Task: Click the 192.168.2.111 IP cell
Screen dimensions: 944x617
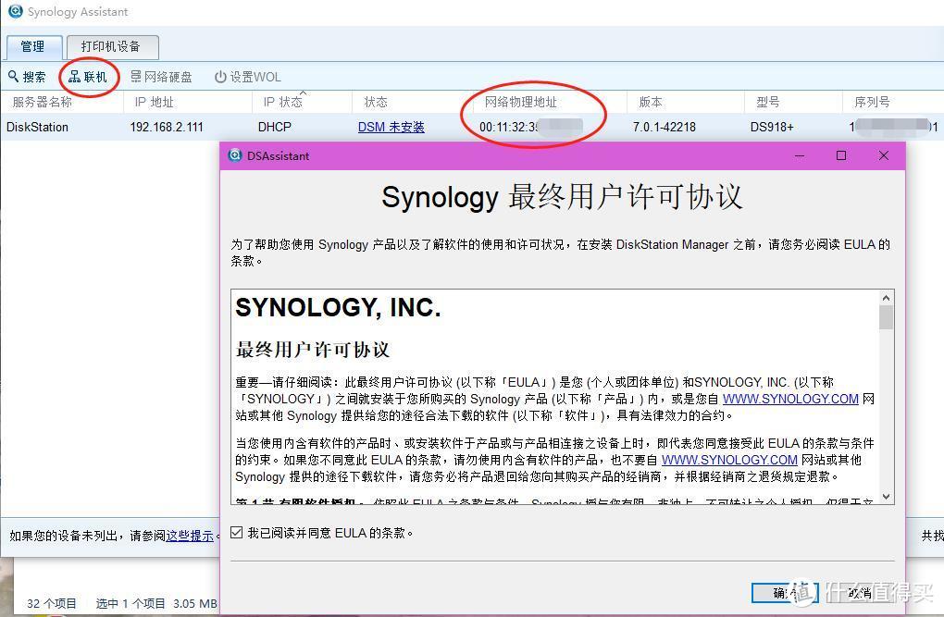Action: [167, 127]
